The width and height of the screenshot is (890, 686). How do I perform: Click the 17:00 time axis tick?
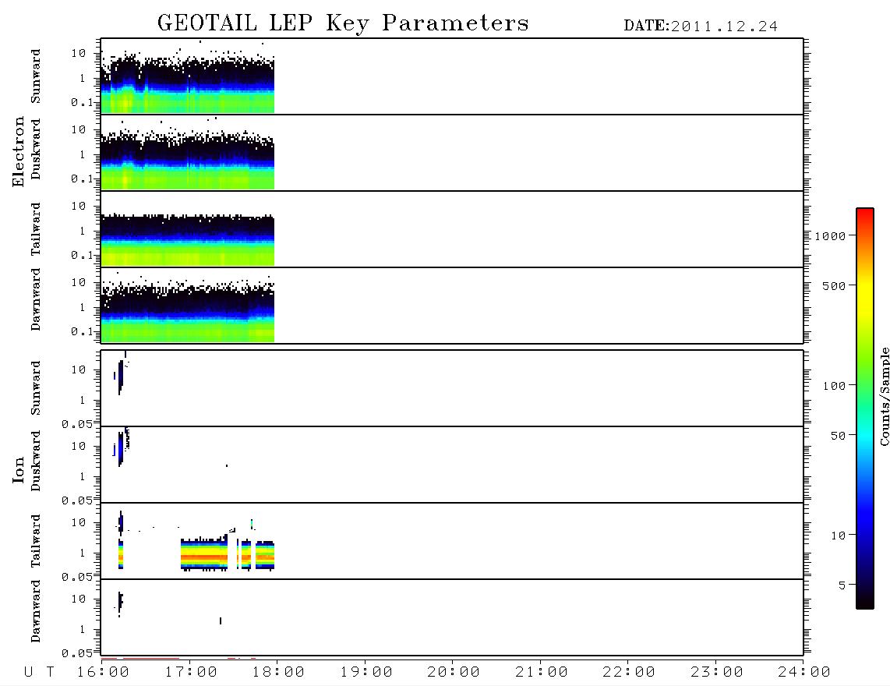[x=191, y=673]
